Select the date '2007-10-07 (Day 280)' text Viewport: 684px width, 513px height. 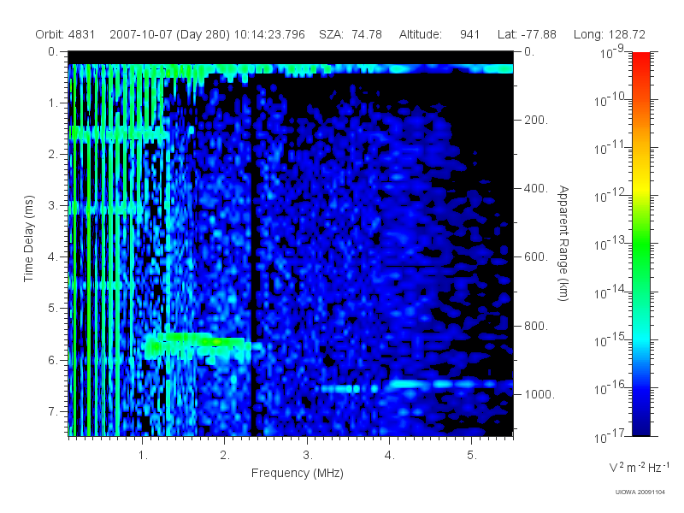click(169, 34)
